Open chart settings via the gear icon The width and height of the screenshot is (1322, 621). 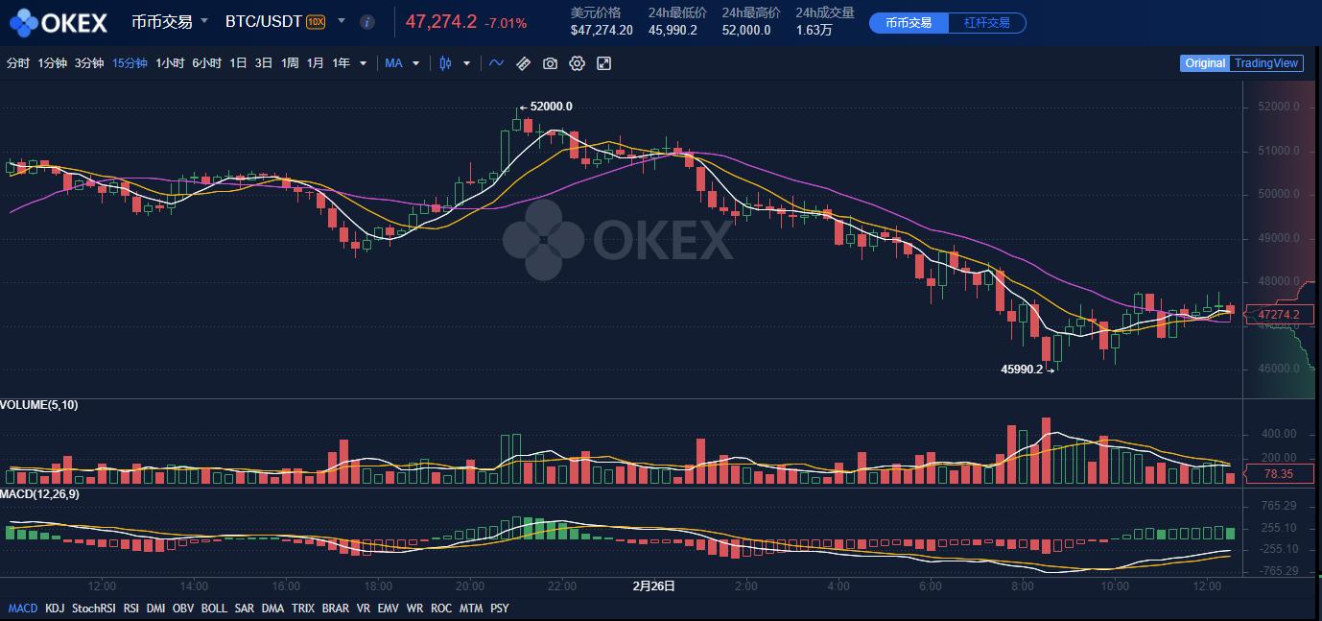pos(577,63)
